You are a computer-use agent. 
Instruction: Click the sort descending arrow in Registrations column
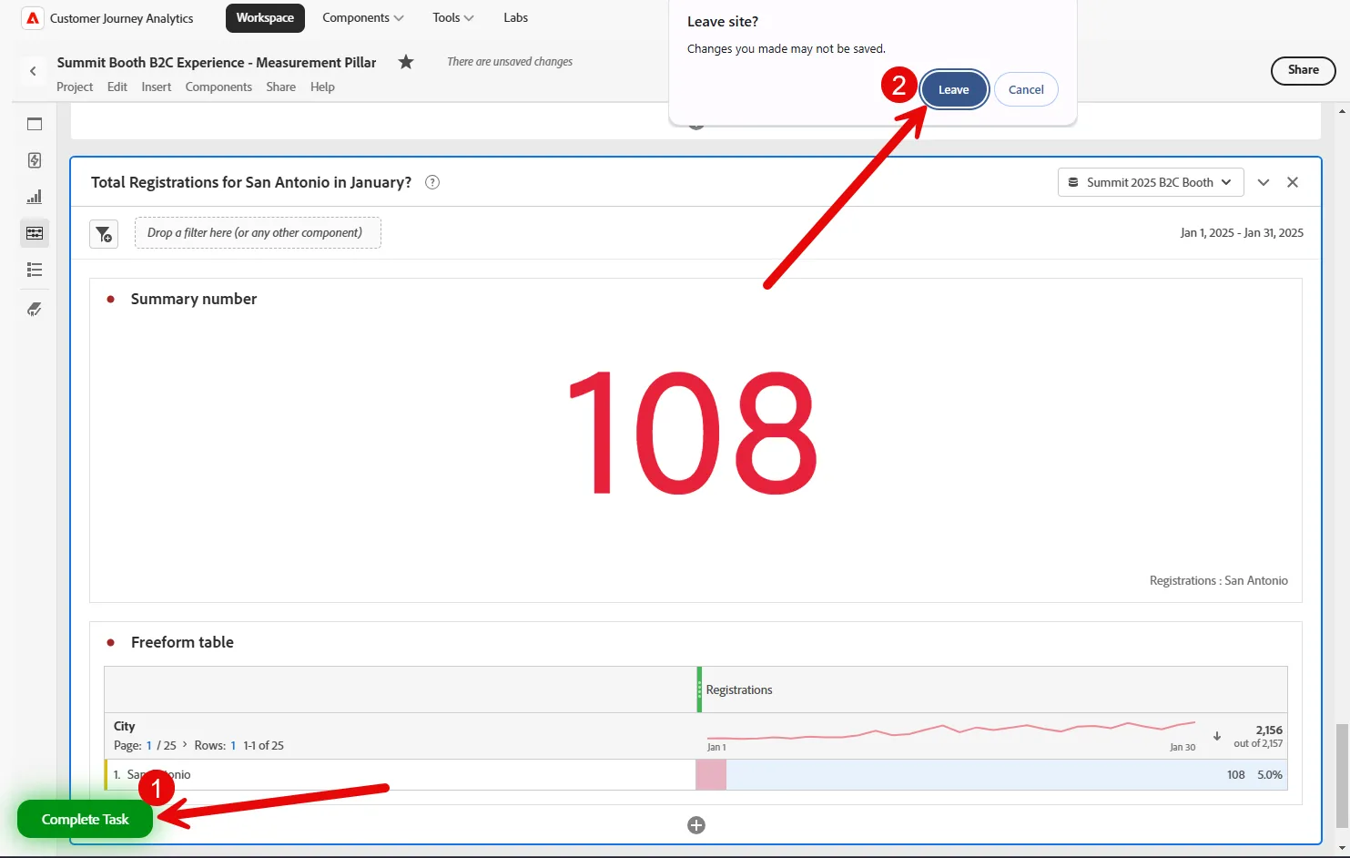click(x=1217, y=736)
